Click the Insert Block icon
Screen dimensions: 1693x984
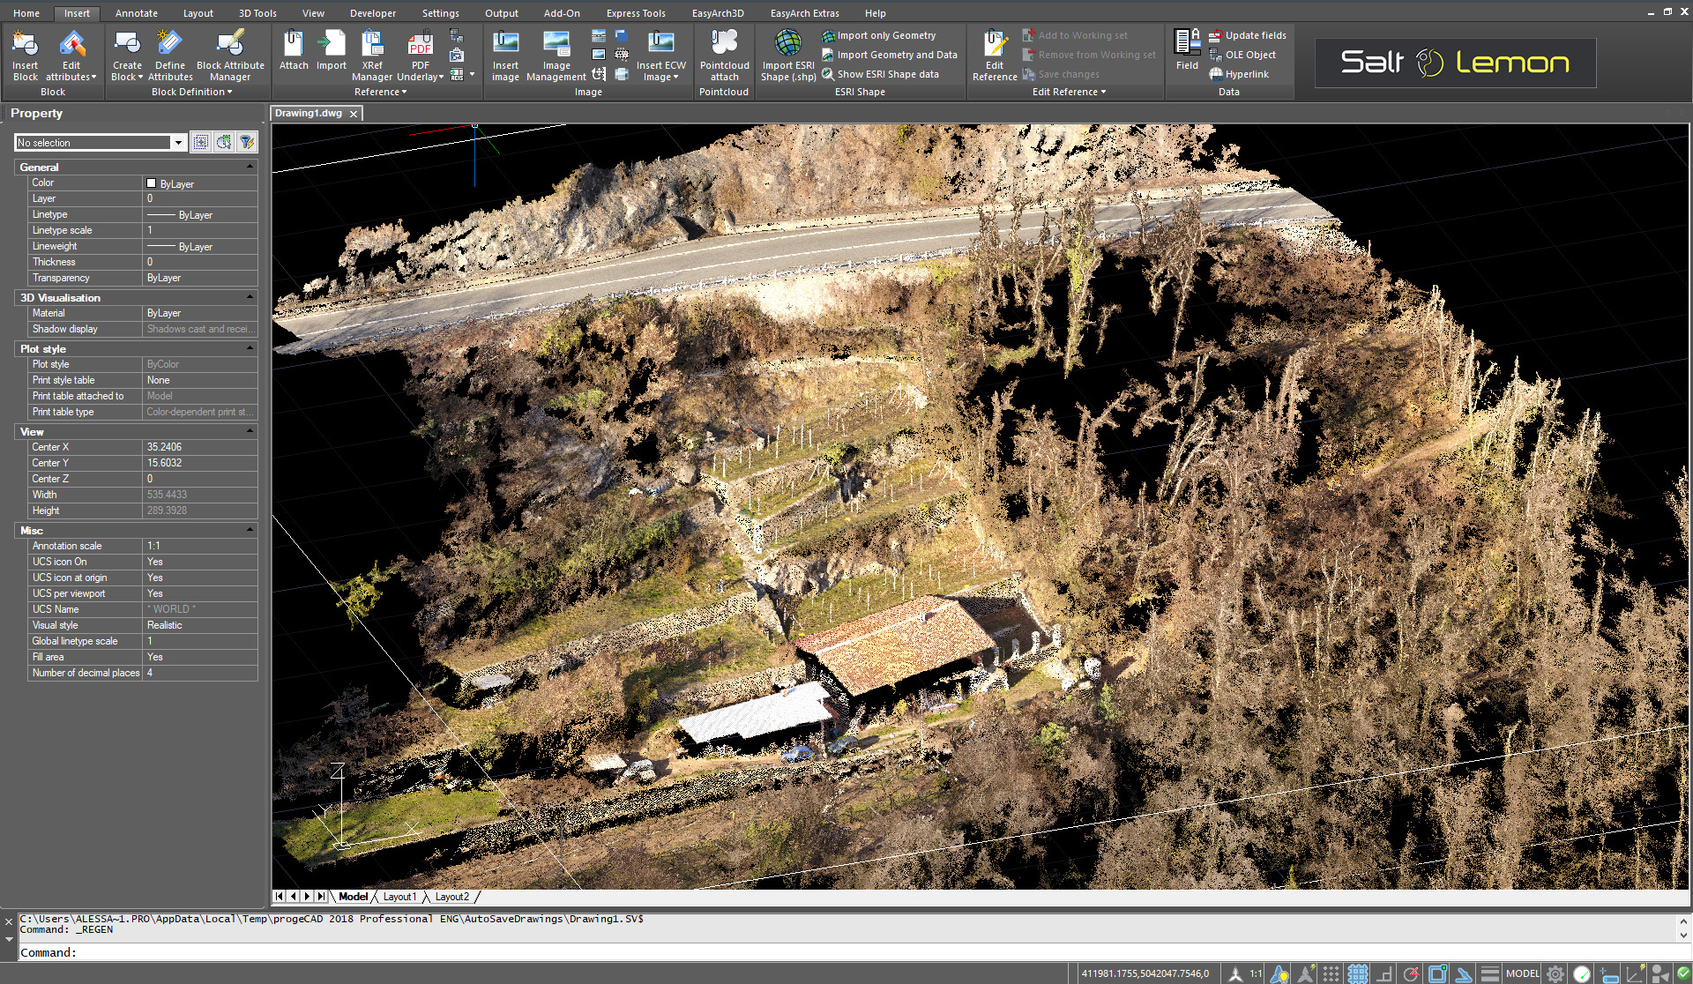25,44
